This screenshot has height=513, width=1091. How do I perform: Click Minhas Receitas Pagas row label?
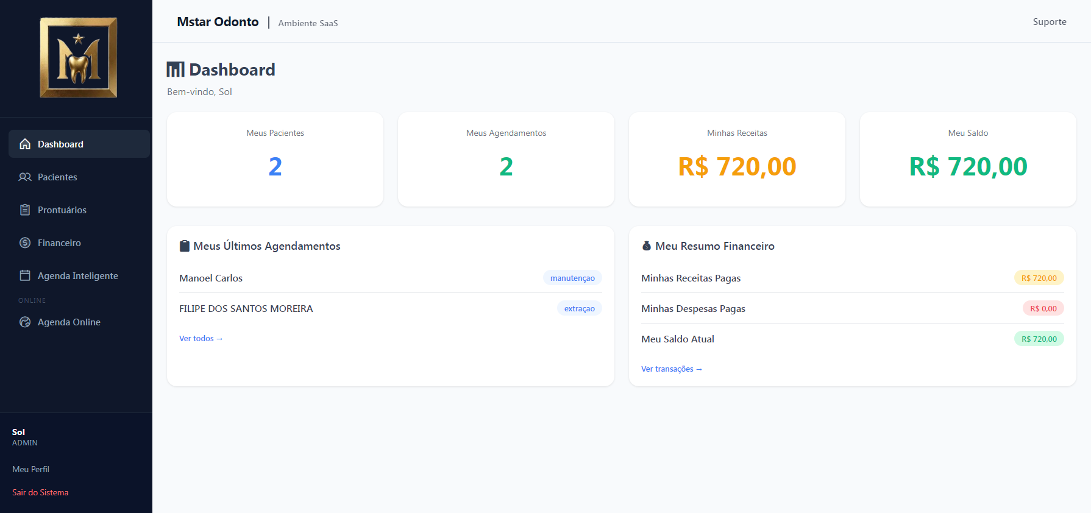point(691,278)
